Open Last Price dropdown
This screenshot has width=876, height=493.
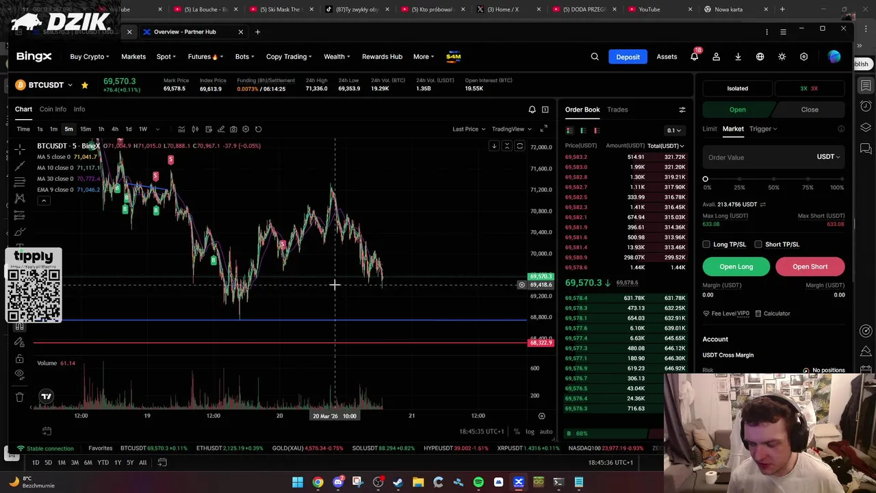pyautogui.click(x=469, y=129)
